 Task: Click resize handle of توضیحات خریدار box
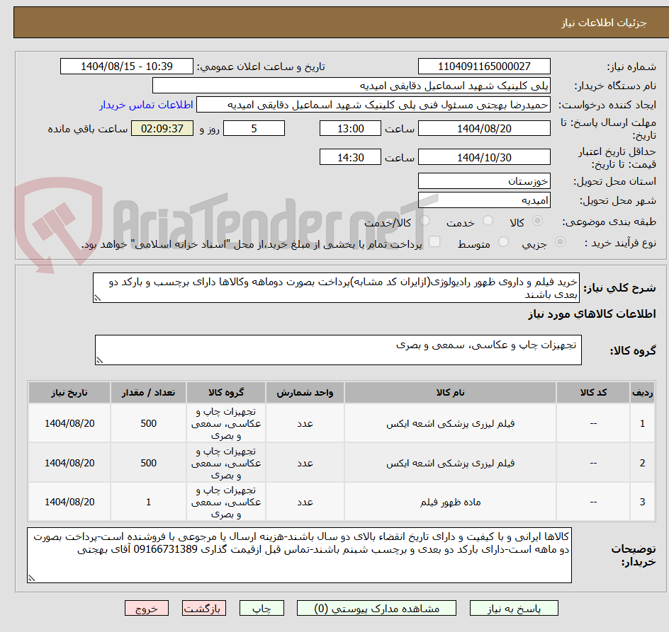[31, 578]
